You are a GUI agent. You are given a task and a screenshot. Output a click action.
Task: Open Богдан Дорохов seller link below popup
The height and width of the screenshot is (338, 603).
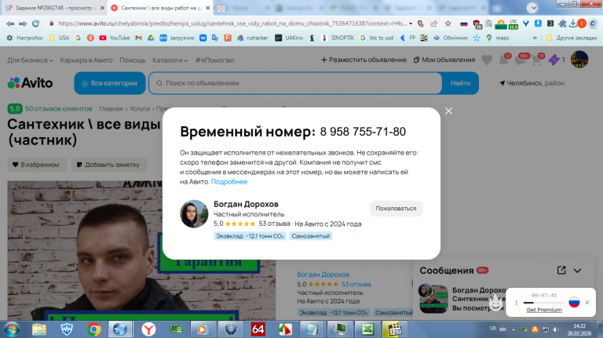323,274
